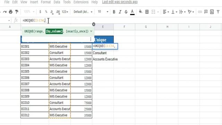
Task: Select the 35000 salary cell
Action: coord(82,115)
